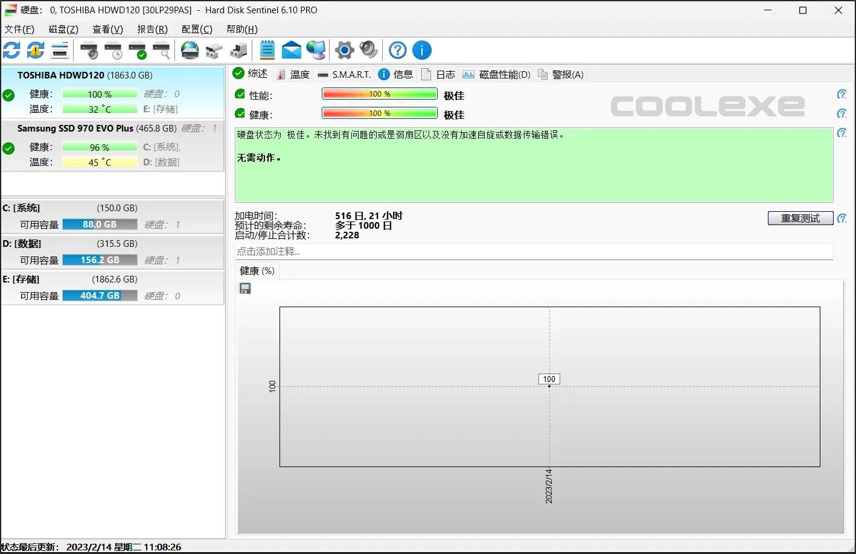Viewport: 856px width, 554px height.
Task: Click the question mark help toolbar icon
Action: coord(398,50)
